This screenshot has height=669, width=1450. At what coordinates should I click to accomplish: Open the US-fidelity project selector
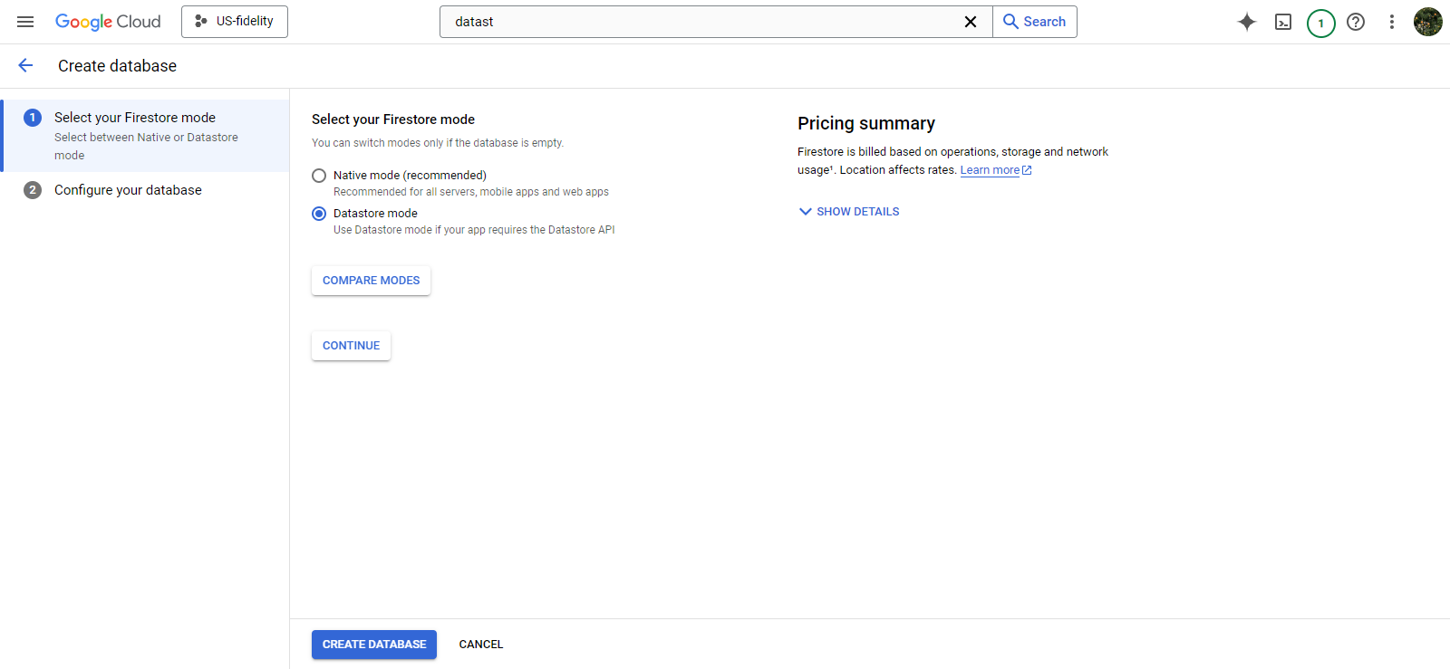tap(235, 22)
